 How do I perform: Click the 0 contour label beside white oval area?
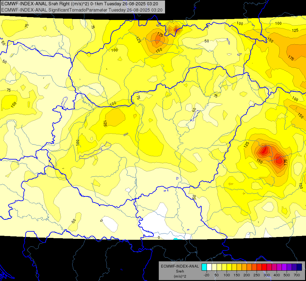101,221
